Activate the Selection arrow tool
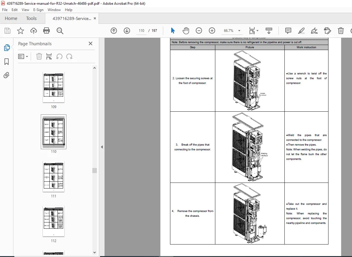The height and width of the screenshot is (257, 352). tap(173, 31)
